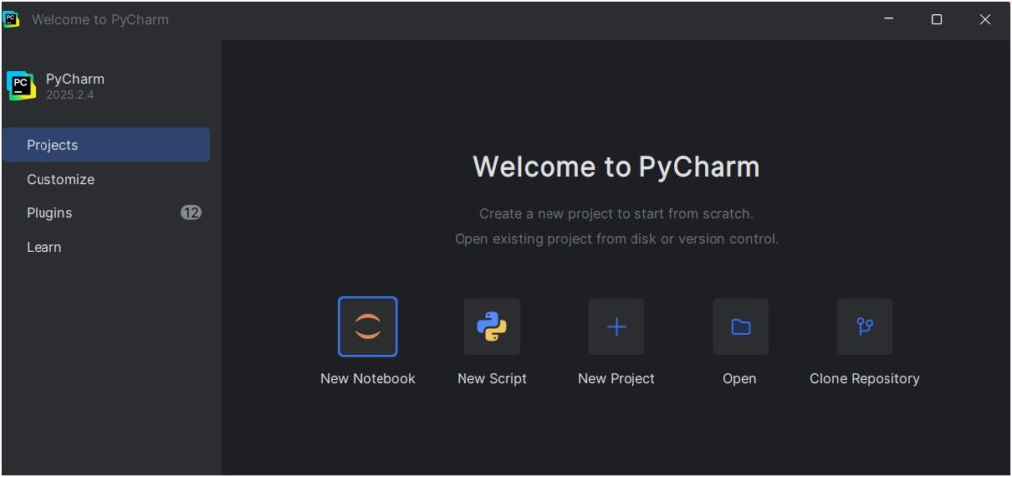
Task: Click the plus icon for New Project
Action: (616, 327)
